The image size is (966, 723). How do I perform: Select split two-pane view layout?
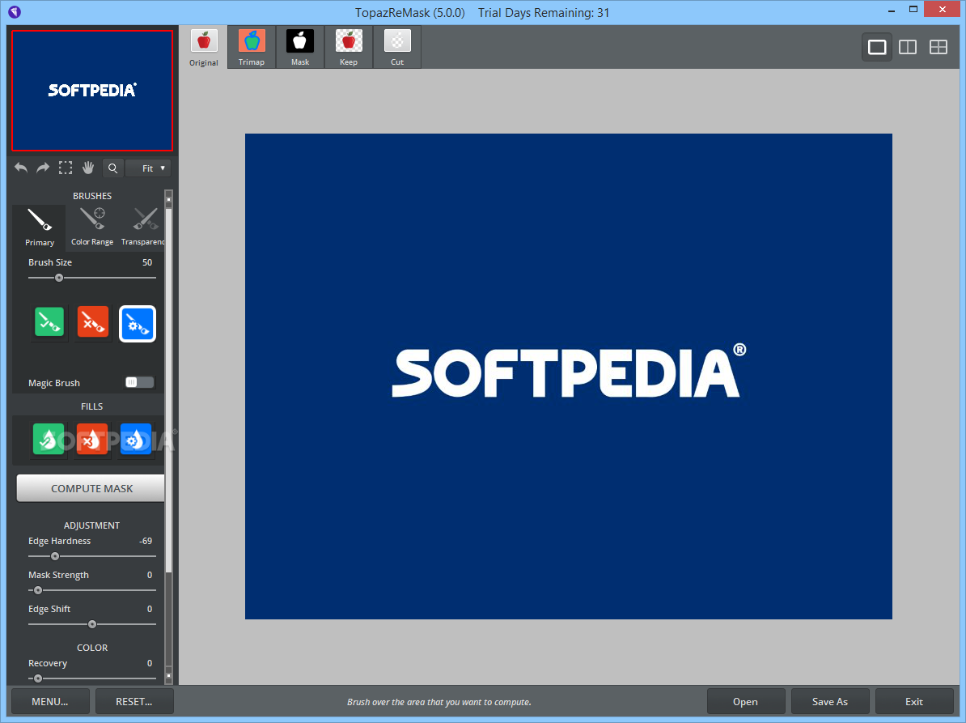coord(908,47)
